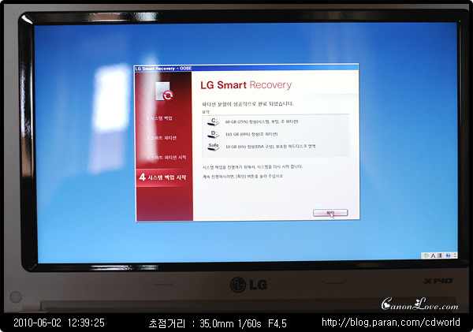Screen dimensions: 473x332
Task: Click the recovery disk icon in sidebar
Action: [x=165, y=91]
